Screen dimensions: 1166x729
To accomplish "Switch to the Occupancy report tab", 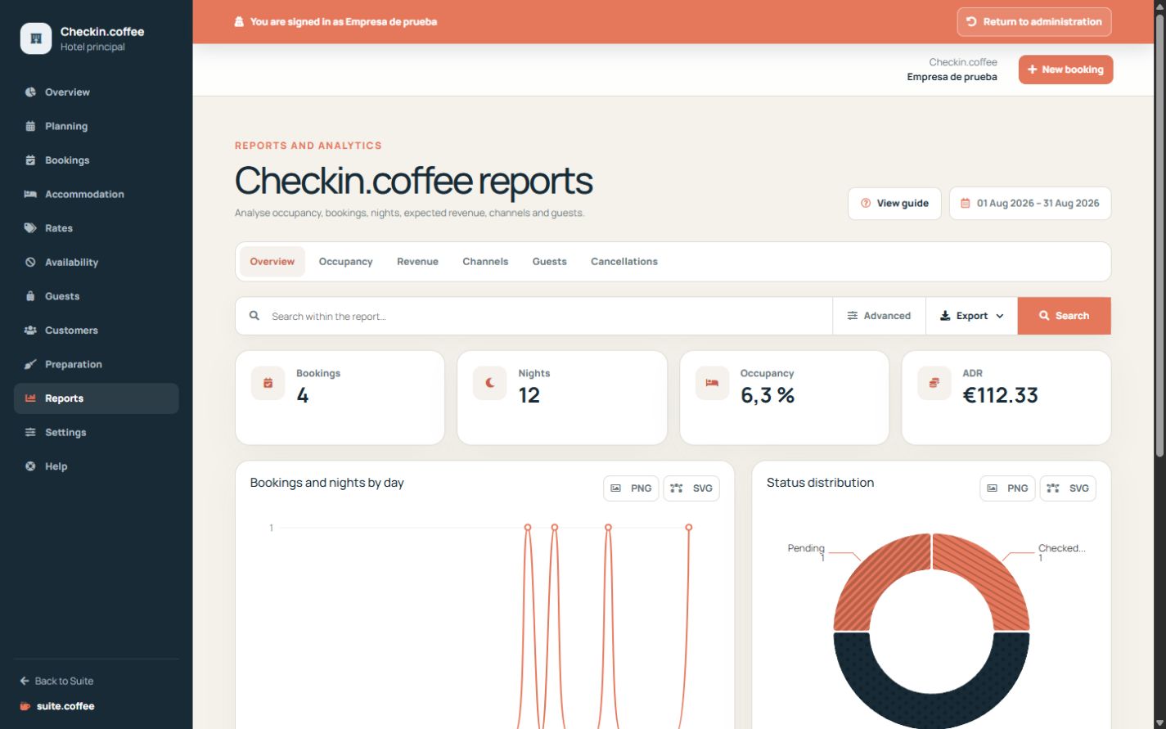I will point(345,262).
